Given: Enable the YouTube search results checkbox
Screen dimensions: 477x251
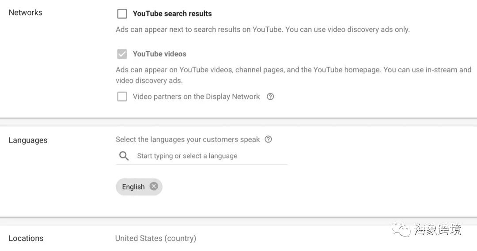Looking at the screenshot, I should (x=122, y=14).
